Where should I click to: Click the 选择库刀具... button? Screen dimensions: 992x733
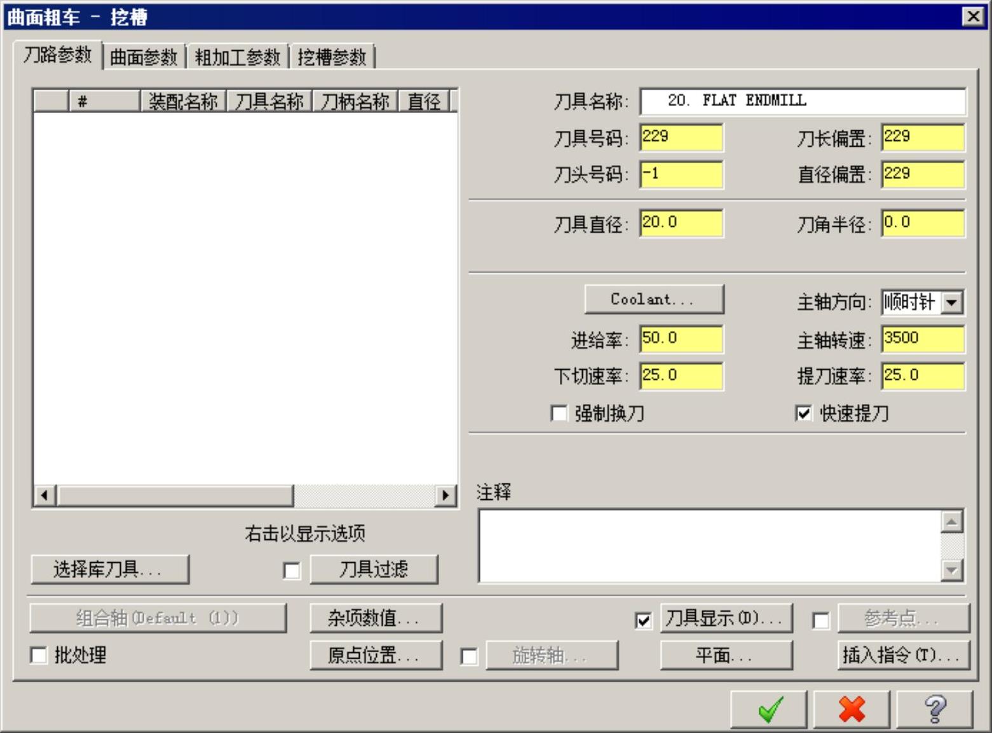(x=110, y=569)
